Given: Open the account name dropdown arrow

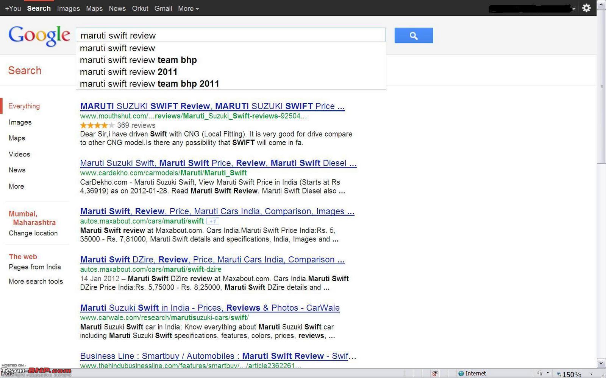Looking at the screenshot, I should point(574,8).
